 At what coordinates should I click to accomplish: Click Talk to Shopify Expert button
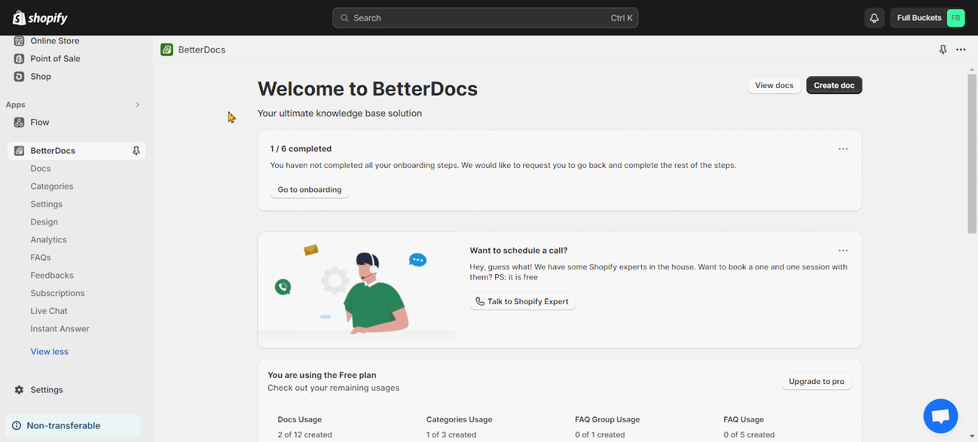click(523, 302)
